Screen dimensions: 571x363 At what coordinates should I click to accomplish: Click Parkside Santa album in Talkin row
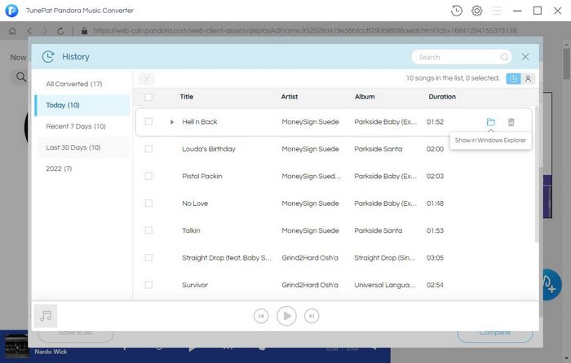378,230
